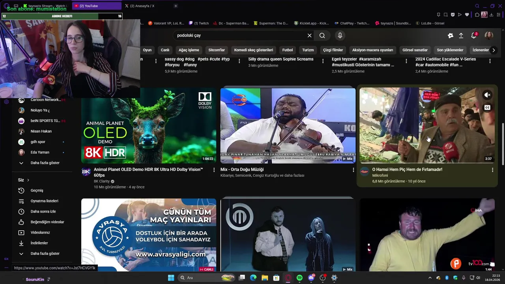Open YouTube notifications bell
The image size is (505, 284).
click(474, 35)
